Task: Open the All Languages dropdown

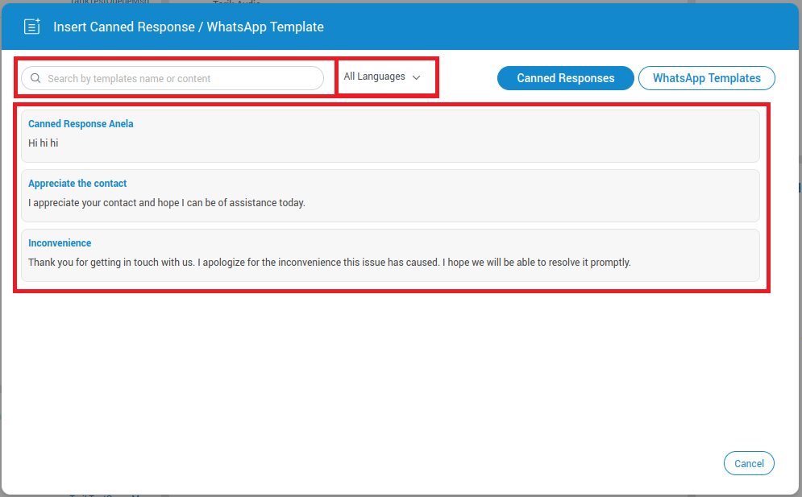Action: click(382, 77)
